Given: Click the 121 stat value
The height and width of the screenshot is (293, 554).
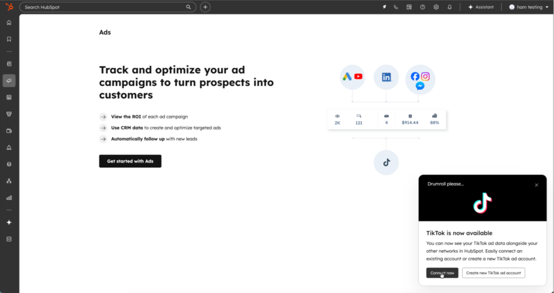Looking at the screenshot, I should 359,123.
